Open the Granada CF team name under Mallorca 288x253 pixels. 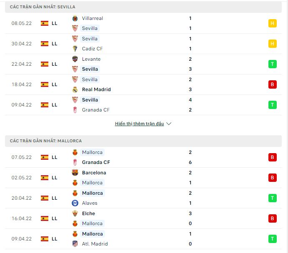click(96, 162)
